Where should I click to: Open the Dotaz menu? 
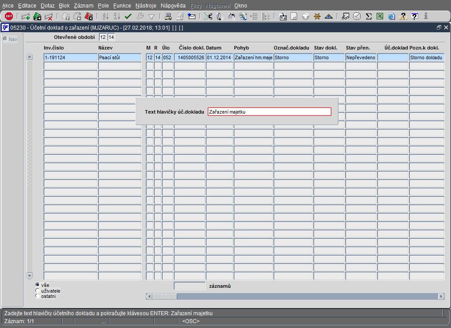pos(47,6)
